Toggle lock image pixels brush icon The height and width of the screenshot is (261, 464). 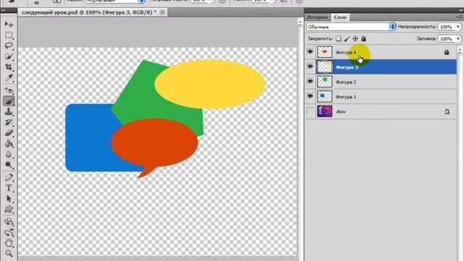(x=347, y=38)
